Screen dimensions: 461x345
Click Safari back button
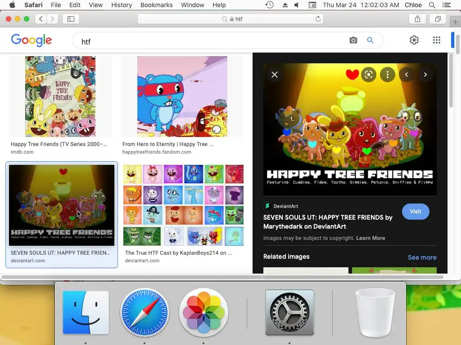point(41,19)
